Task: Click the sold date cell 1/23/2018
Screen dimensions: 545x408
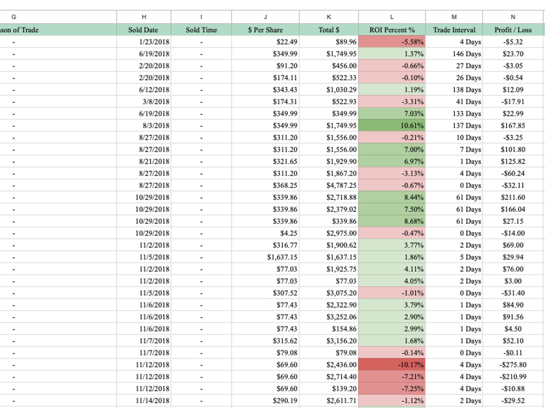Action: (144, 42)
